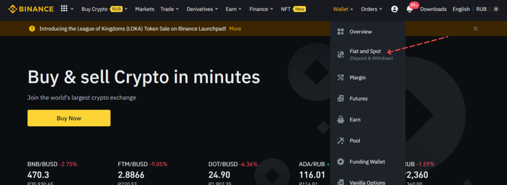507x185 pixels.
Task: Click the 99+ notification badge
Action: click(x=414, y=5)
